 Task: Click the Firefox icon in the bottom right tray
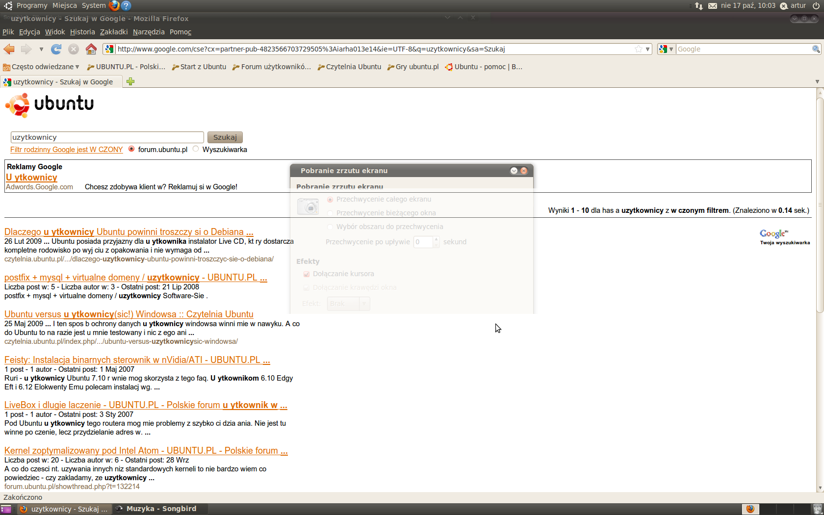pyautogui.click(x=750, y=509)
